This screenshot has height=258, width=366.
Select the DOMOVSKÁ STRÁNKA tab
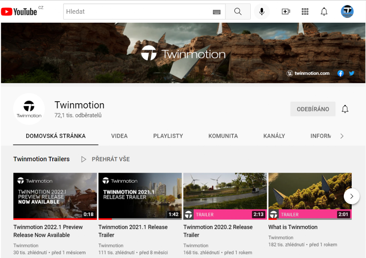(55, 136)
